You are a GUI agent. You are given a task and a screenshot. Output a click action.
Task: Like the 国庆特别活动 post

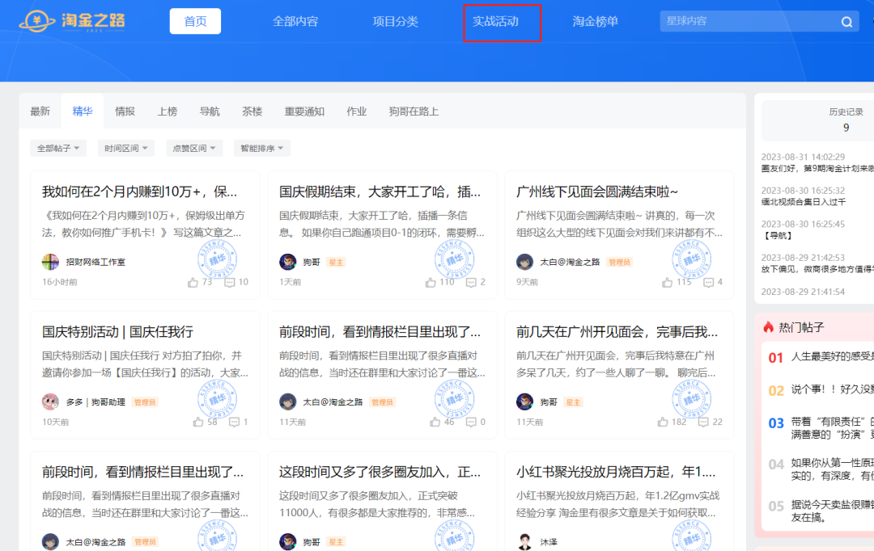coord(198,423)
